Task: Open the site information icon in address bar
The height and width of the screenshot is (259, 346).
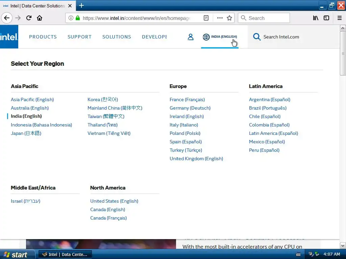Action: tap(71, 18)
